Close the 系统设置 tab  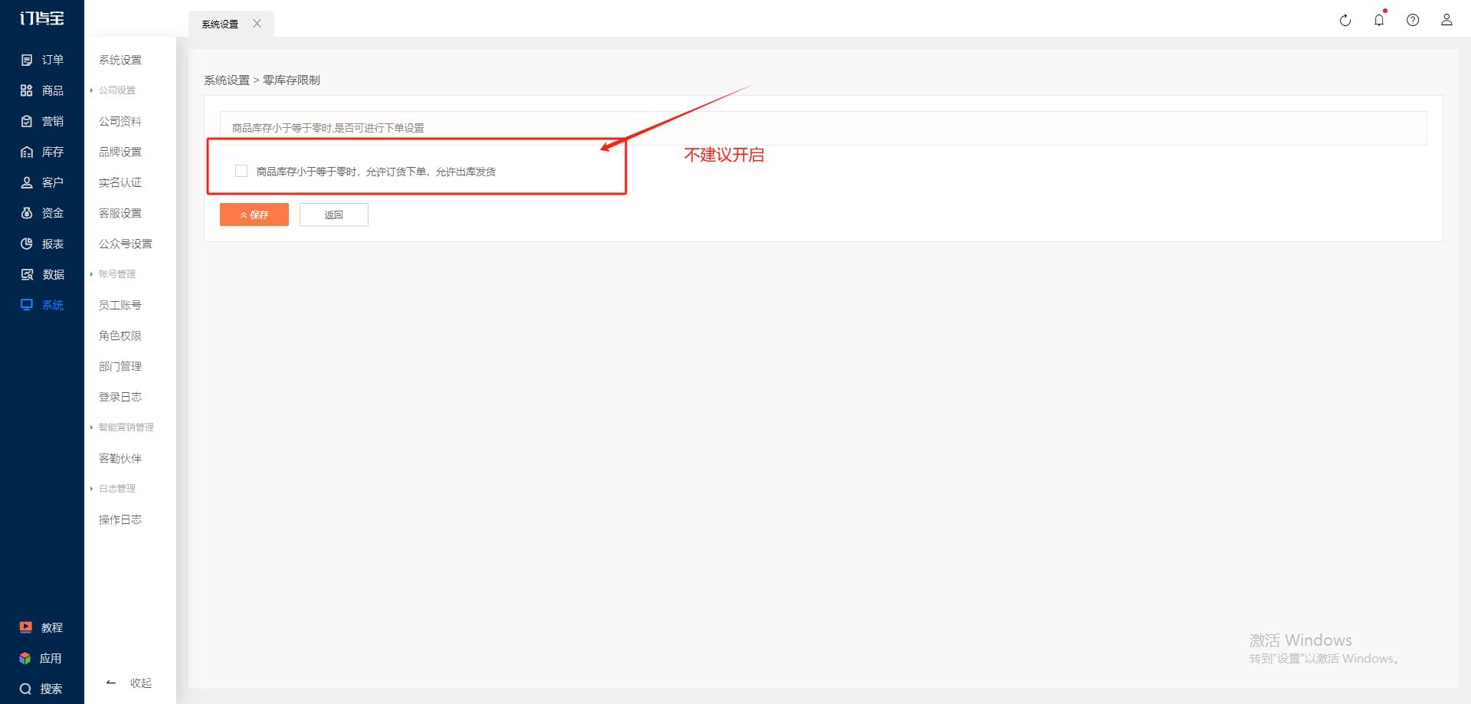point(257,24)
